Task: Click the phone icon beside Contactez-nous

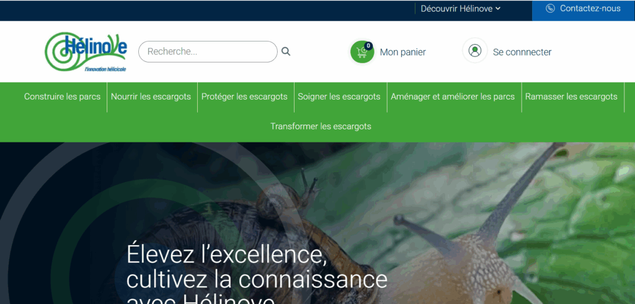Action: [550, 9]
